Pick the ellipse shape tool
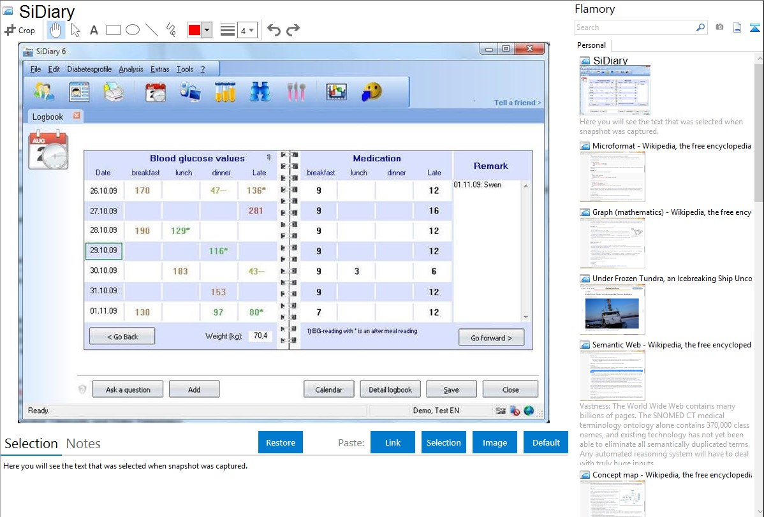This screenshot has height=517, width=764. pyautogui.click(x=133, y=30)
